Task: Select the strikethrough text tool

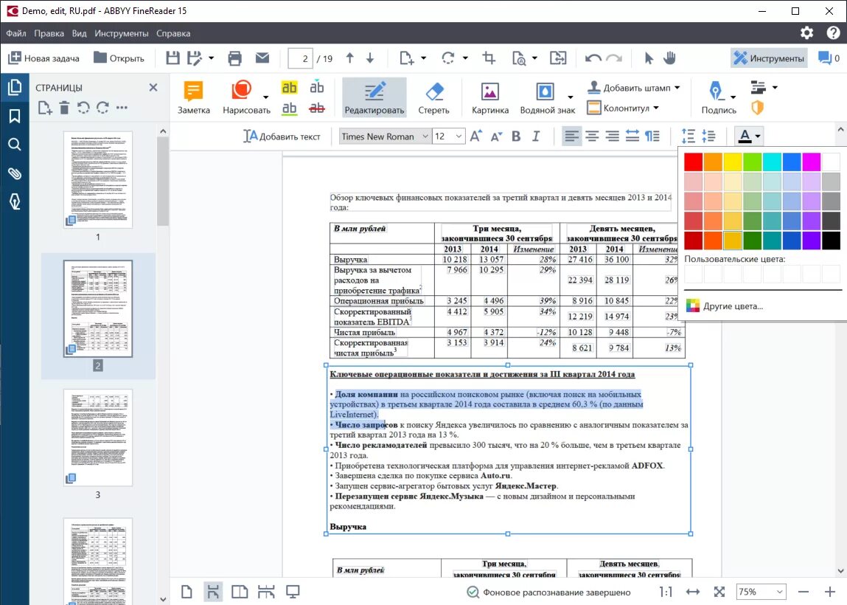Action: click(x=316, y=108)
